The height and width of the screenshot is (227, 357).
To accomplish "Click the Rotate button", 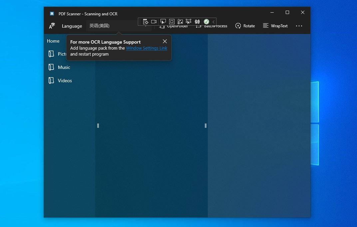I will (x=245, y=26).
